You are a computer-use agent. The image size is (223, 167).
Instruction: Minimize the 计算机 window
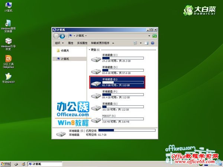click(x=148, y=30)
